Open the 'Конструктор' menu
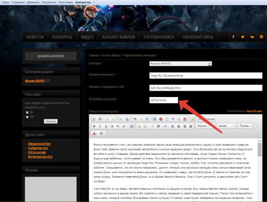 (83, 2)
